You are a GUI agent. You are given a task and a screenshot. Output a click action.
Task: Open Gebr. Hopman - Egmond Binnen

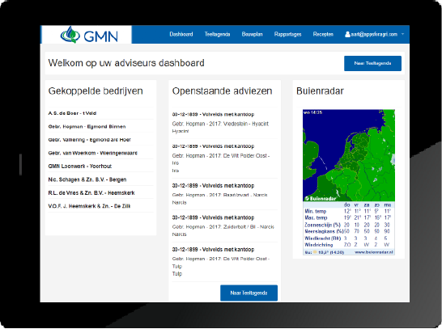click(x=87, y=127)
